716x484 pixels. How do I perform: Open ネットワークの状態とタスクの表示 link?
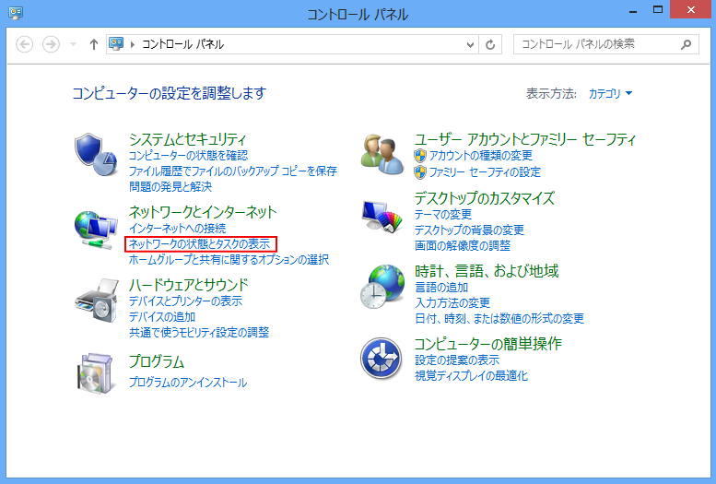tap(200, 244)
